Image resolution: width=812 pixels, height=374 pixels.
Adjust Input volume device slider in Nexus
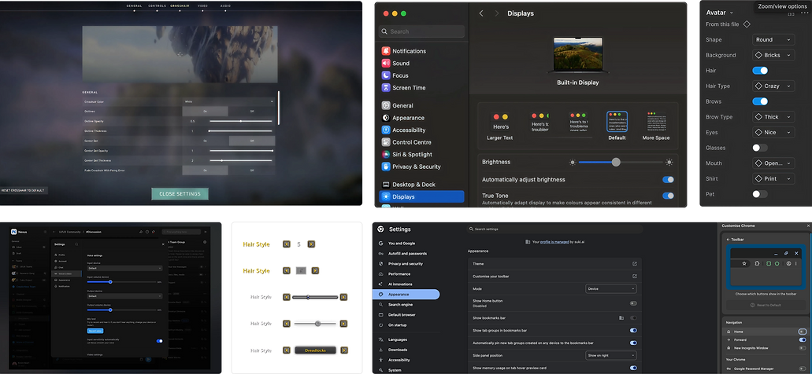(x=122, y=282)
